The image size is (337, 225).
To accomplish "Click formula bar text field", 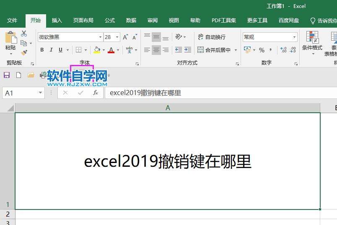I will point(221,93).
